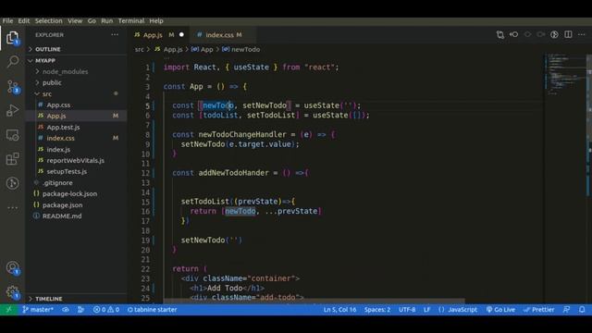Viewport: 592px width, 333px height.
Task: Open App.css in the explorer
Action: (x=76, y=105)
